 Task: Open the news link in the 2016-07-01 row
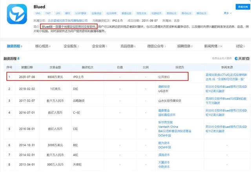pos(226,113)
